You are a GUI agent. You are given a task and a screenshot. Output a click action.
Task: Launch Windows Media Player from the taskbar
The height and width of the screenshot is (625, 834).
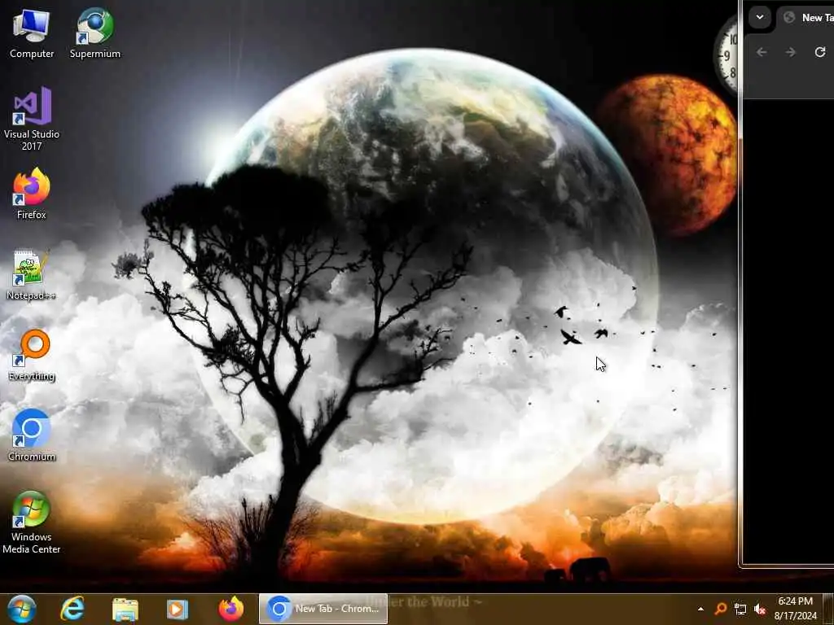177,609
